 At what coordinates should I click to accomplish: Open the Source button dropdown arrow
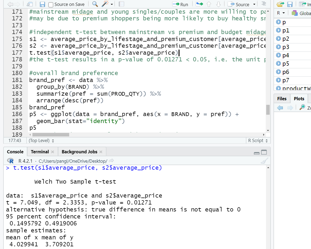point(254,4)
